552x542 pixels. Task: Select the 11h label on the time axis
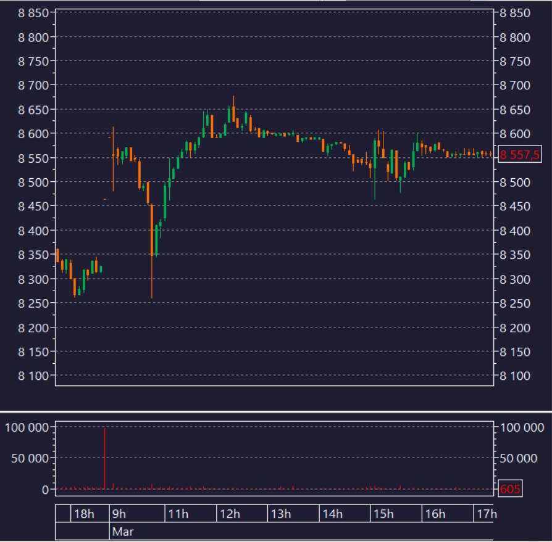point(178,514)
